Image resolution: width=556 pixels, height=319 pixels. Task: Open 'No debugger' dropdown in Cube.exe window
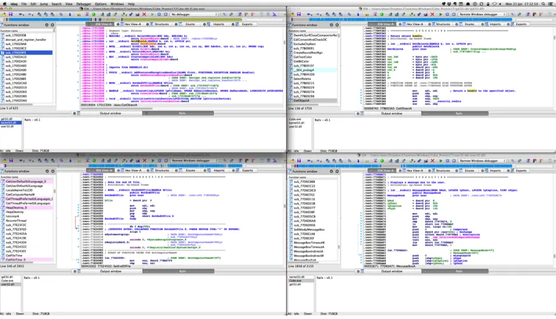point(194,14)
